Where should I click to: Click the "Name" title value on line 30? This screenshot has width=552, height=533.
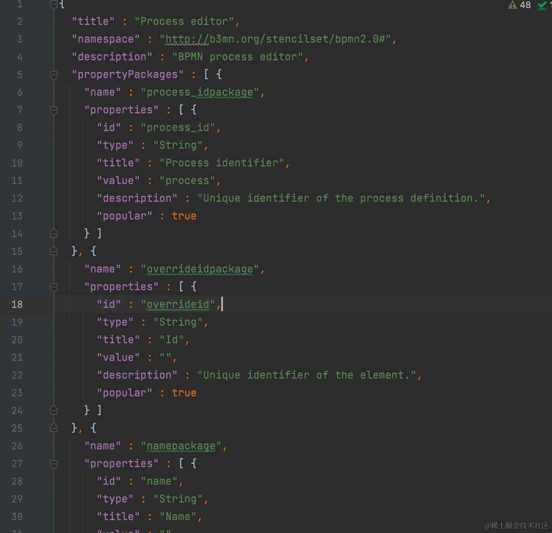pos(178,517)
